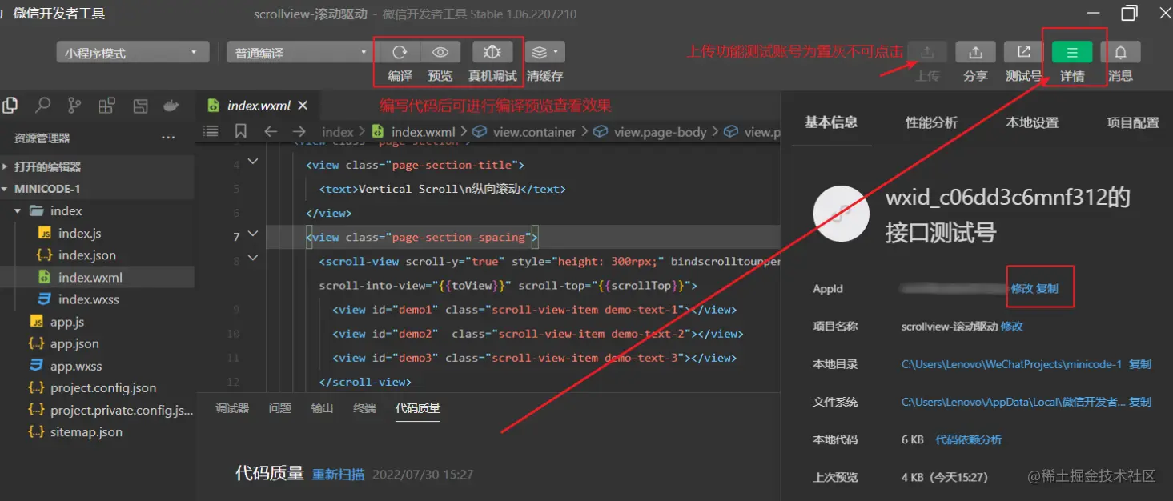Image resolution: width=1173 pixels, height=501 pixels.
Task: Close the index.wxml editor tab
Action: pos(303,106)
